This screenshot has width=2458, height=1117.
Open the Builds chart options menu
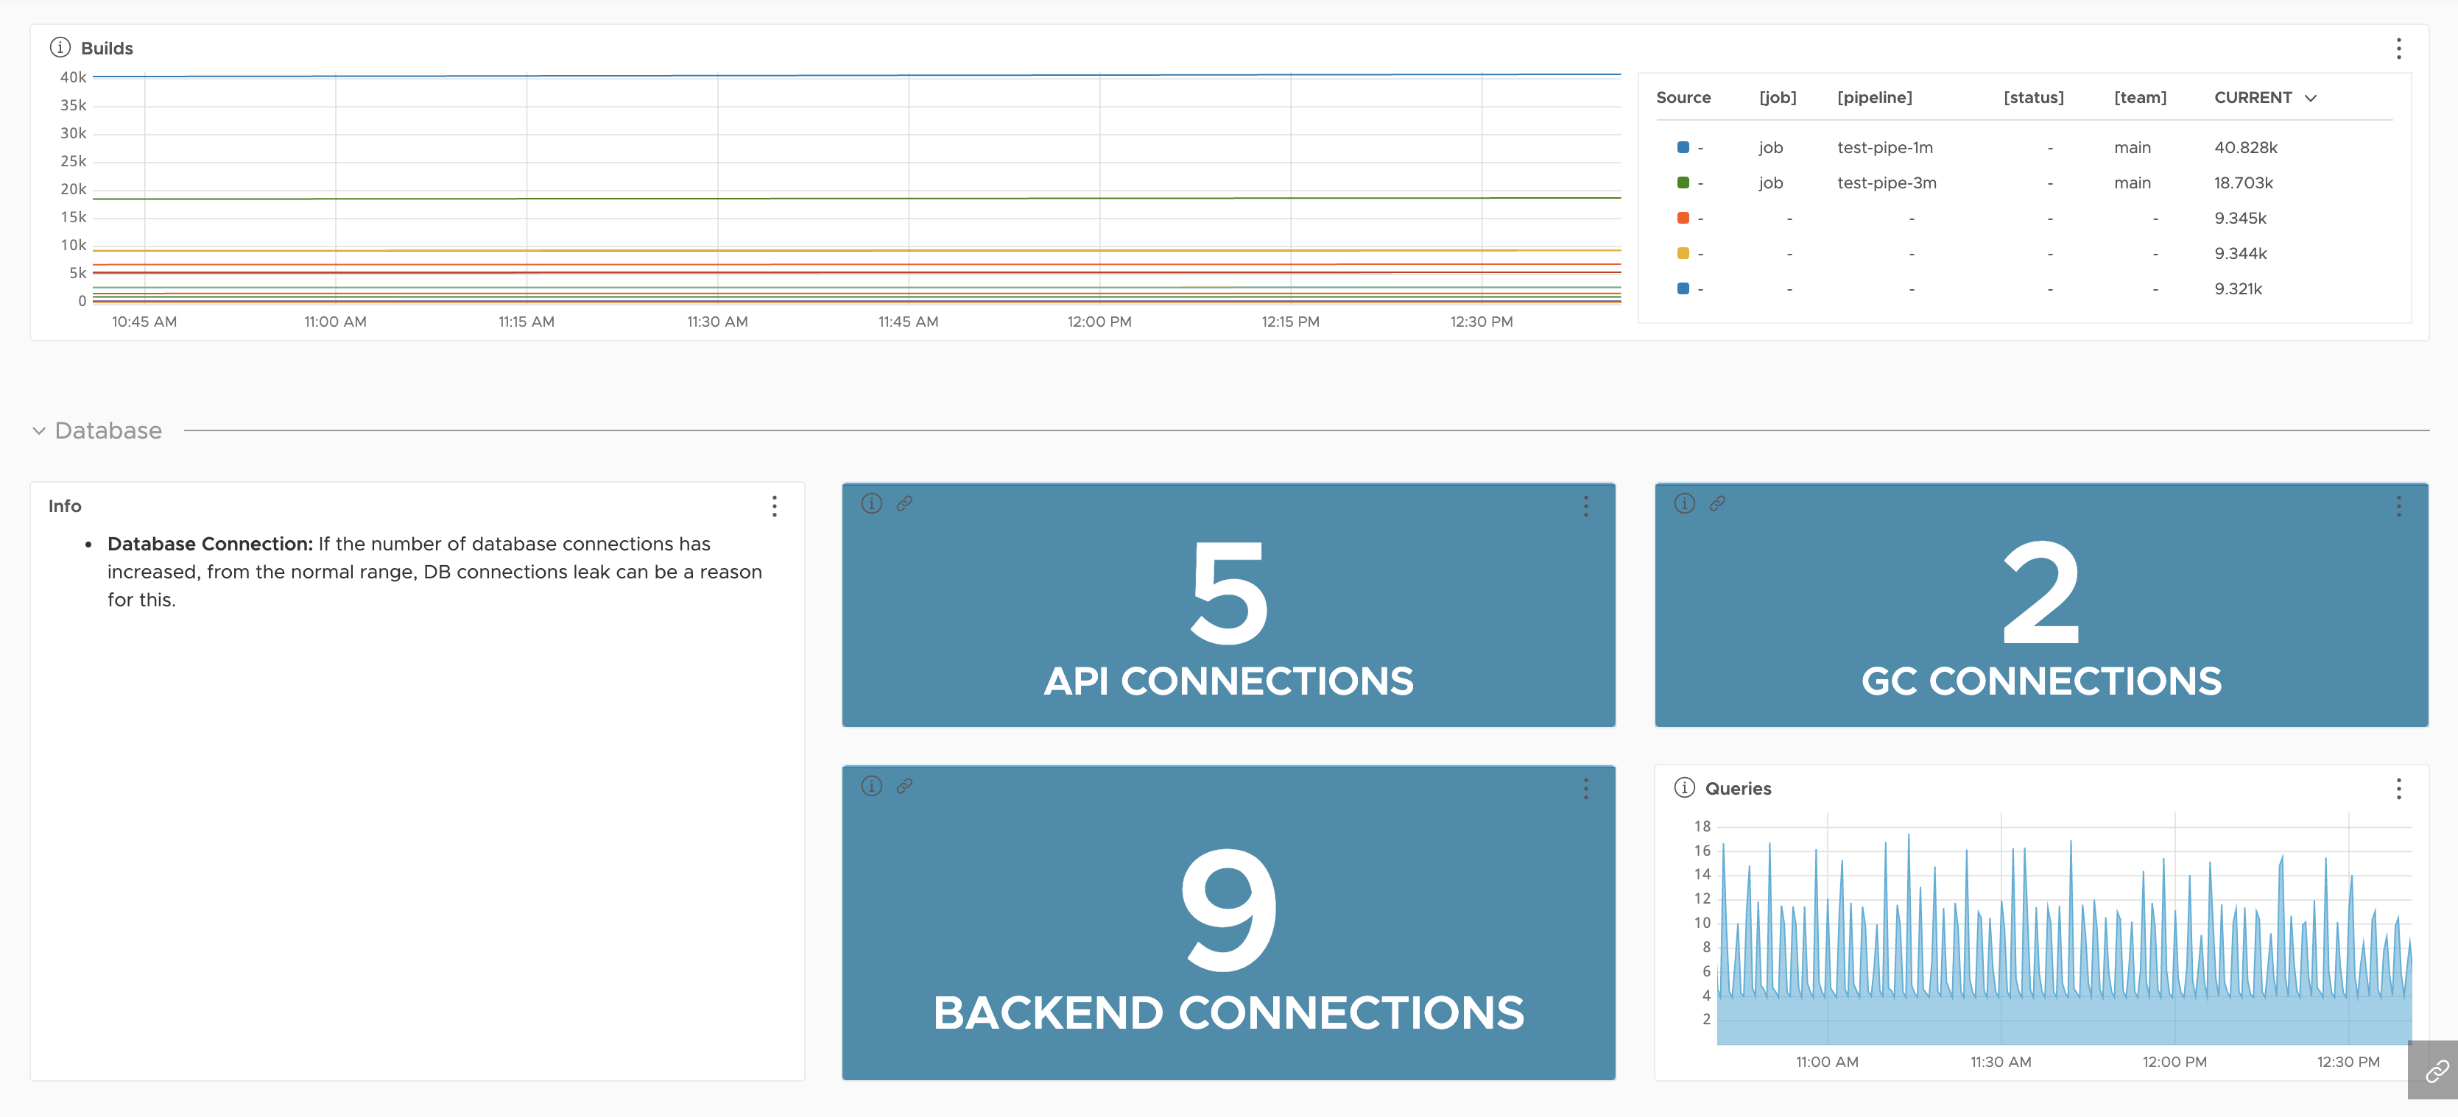pos(2398,49)
